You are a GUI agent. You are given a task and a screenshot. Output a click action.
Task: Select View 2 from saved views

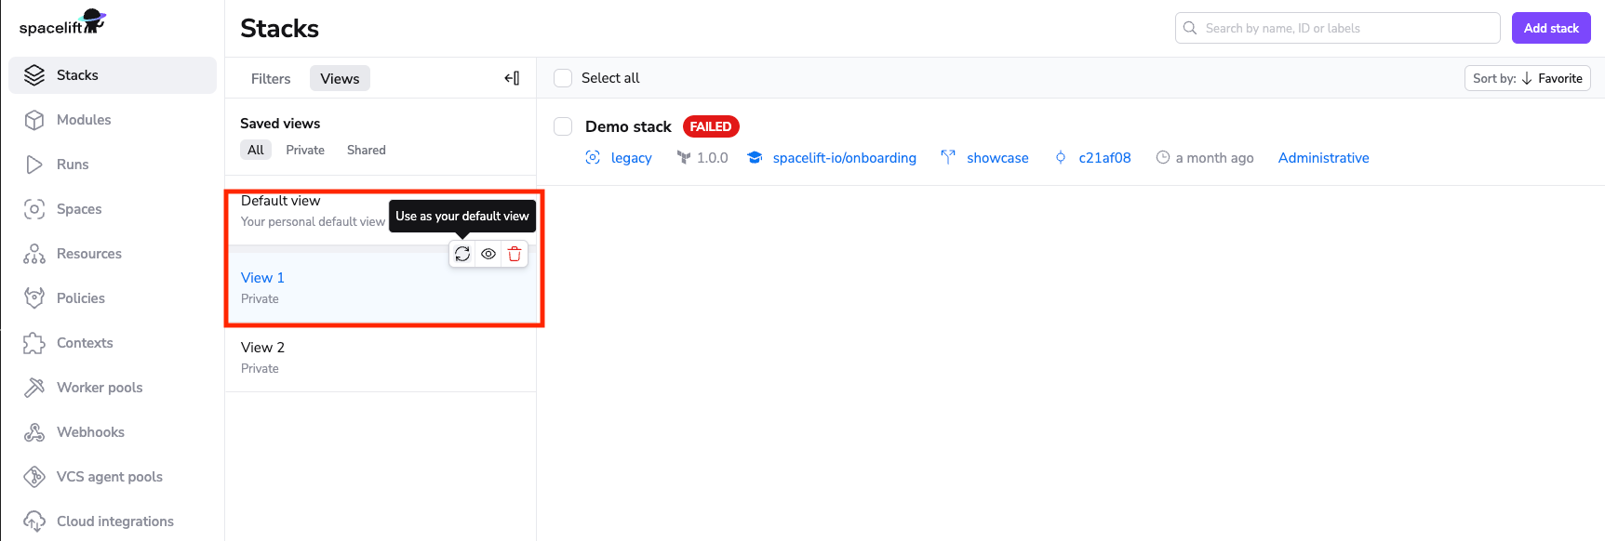click(263, 348)
